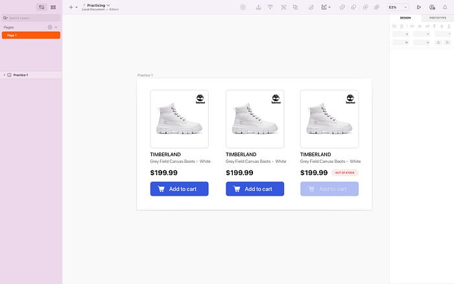Click distribute vertically icon in inspector

pos(401,27)
